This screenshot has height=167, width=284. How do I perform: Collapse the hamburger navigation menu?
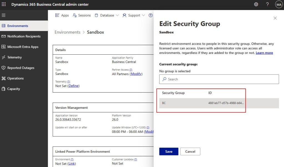tap(4, 15)
